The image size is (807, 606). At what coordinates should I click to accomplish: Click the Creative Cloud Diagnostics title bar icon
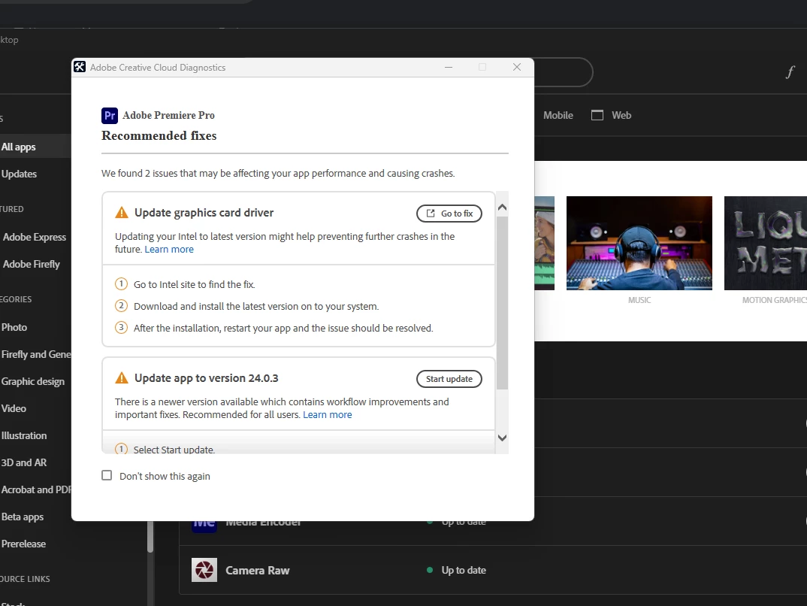tap(80, 67)
